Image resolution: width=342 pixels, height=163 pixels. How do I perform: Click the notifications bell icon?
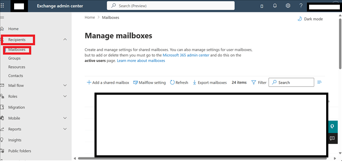click(275, 6)
